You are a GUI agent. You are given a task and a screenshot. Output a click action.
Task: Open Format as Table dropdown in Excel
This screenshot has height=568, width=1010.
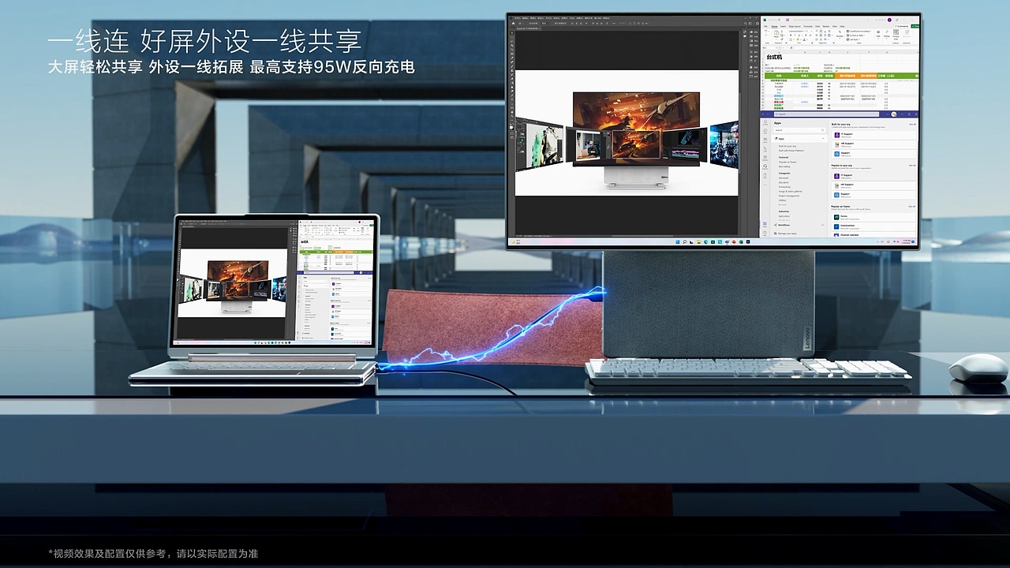coord(857,35)
